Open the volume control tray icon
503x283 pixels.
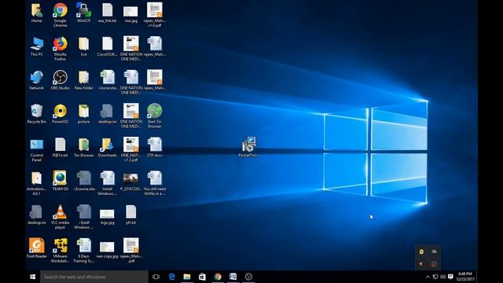442,277
